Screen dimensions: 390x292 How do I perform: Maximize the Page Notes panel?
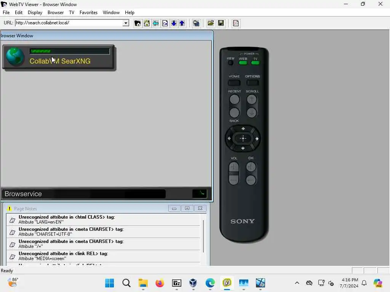[187, 208]
